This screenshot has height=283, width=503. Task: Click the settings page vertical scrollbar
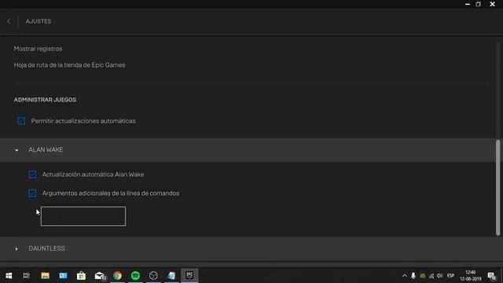[497, 188]
